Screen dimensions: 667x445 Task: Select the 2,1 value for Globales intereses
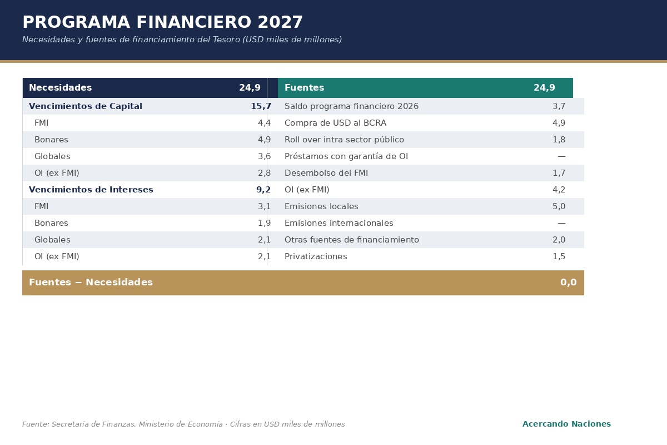coord(264,240)
